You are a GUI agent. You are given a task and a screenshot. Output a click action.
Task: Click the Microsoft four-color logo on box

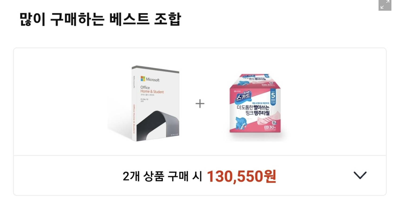coord(143,79)
